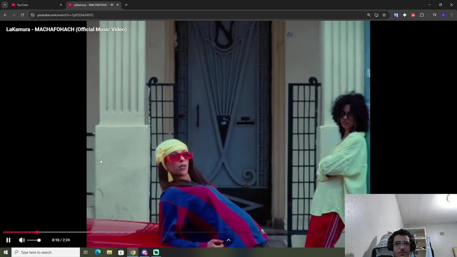
Task: Pause the playing music video
Action: coord(8,240)
